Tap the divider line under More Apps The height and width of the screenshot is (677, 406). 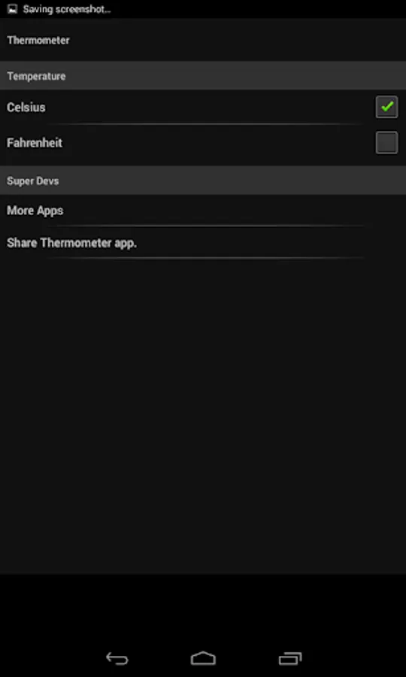pos(205,226)
